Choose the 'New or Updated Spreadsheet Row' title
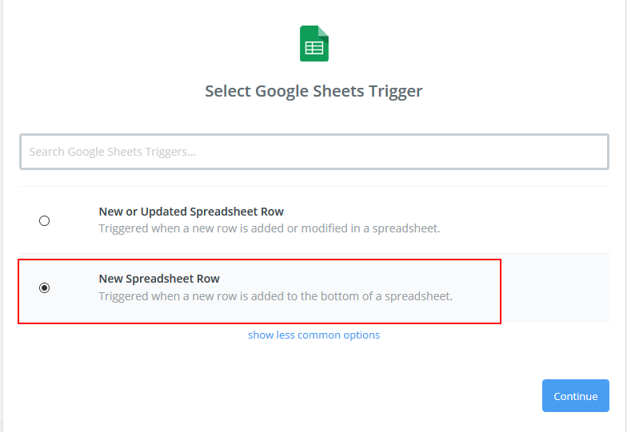The image size is (627, 432). tap(191, 212)
